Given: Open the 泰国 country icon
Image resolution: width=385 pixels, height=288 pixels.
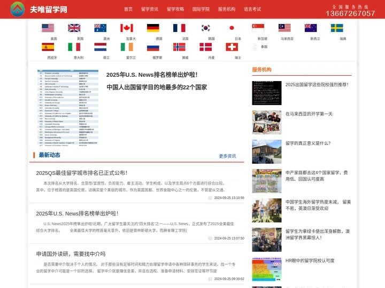Looking at the screenshot, I should click(256, 47).
